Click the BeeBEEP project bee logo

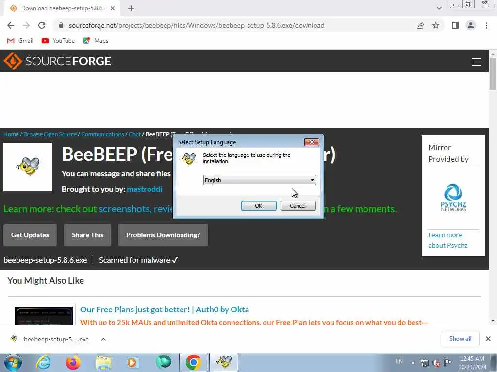pyautogui.click(x=28, y=167)
